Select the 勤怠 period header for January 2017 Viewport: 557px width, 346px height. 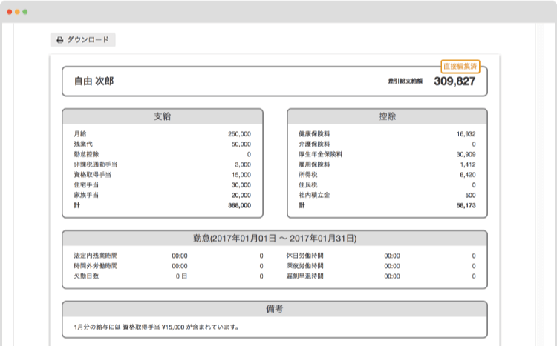pyautogui.click(x=274, y=239)
